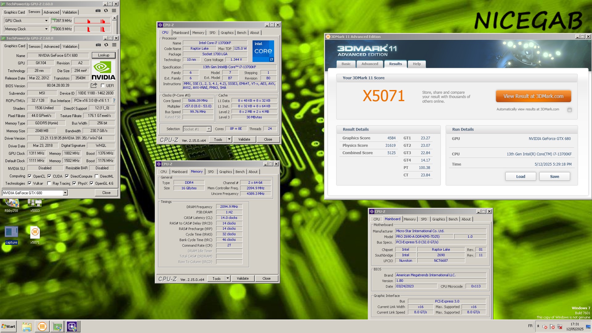Click Lookup button in GPU-Z

point(104,55)
